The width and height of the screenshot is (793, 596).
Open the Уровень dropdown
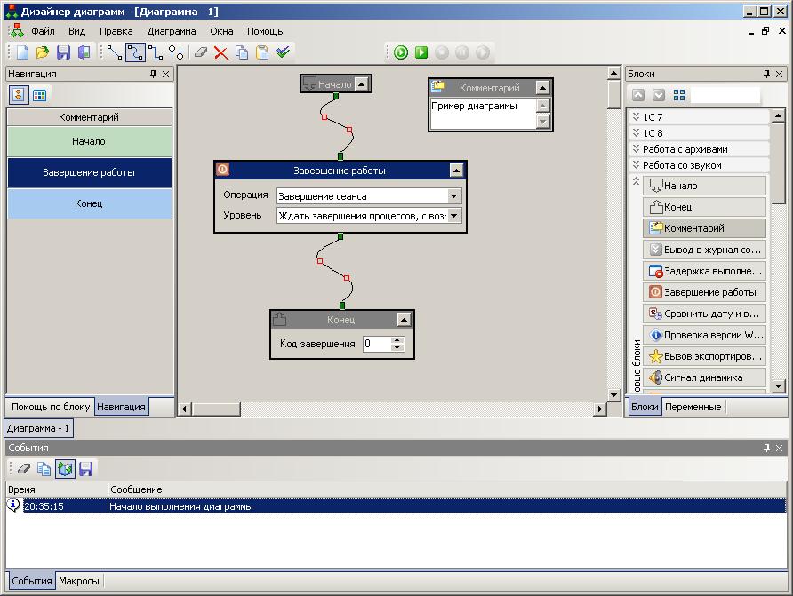point(453,216)
